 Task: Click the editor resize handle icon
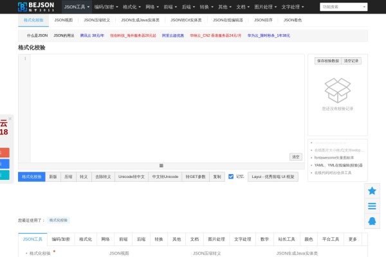point(161,166)
